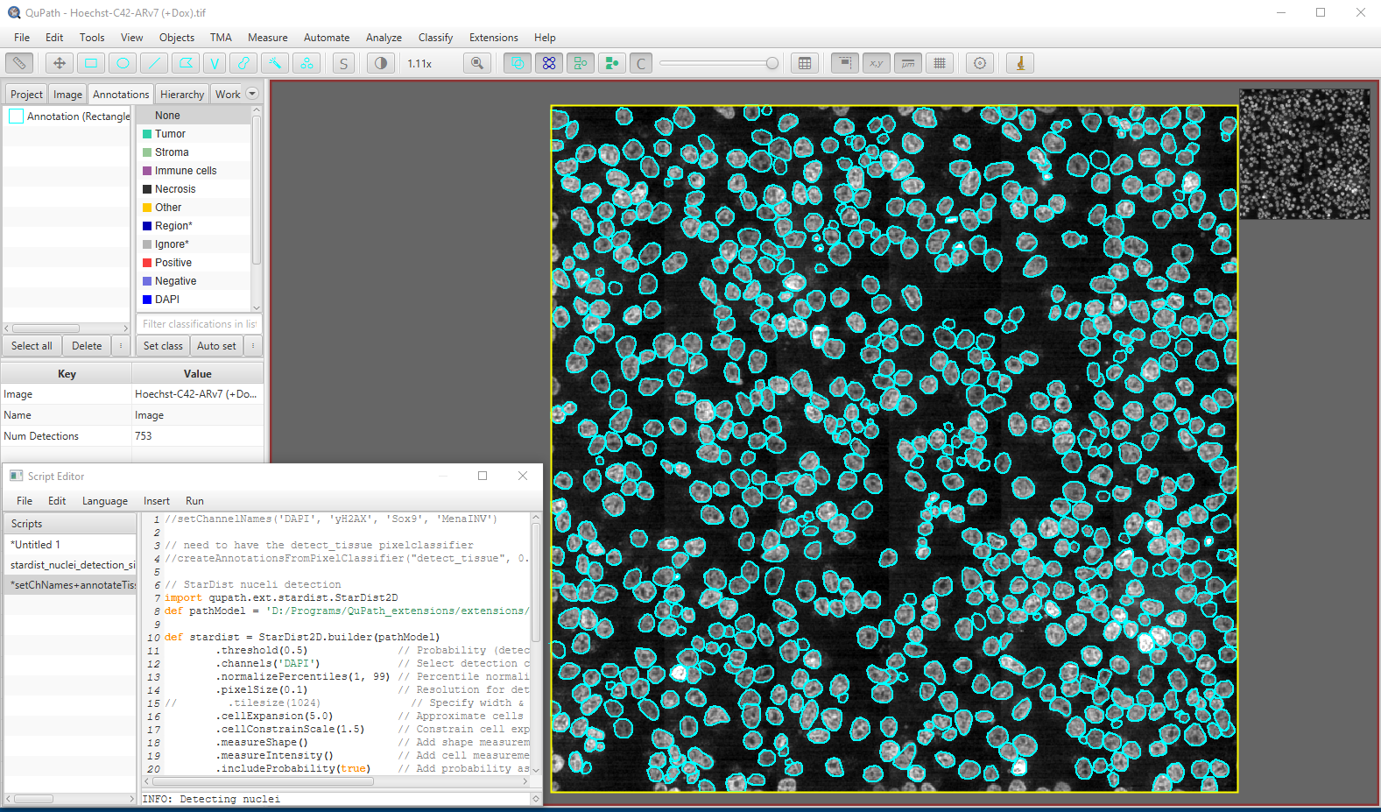The height and width of the screenshot is (812, 1381).
Task: Click the Set class button
Action: click(x=163, y=346)
